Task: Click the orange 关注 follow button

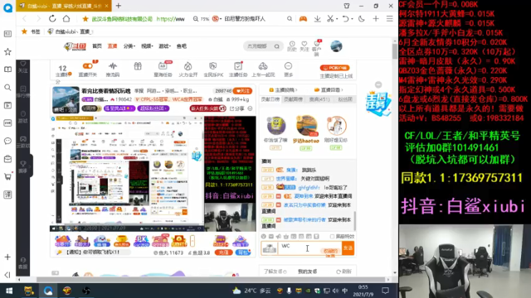Action: click(242, 91)
